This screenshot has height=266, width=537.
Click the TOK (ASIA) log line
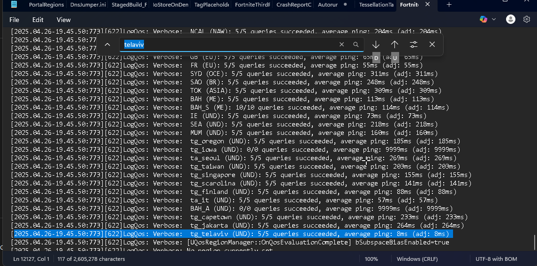(x=226, y=90)
